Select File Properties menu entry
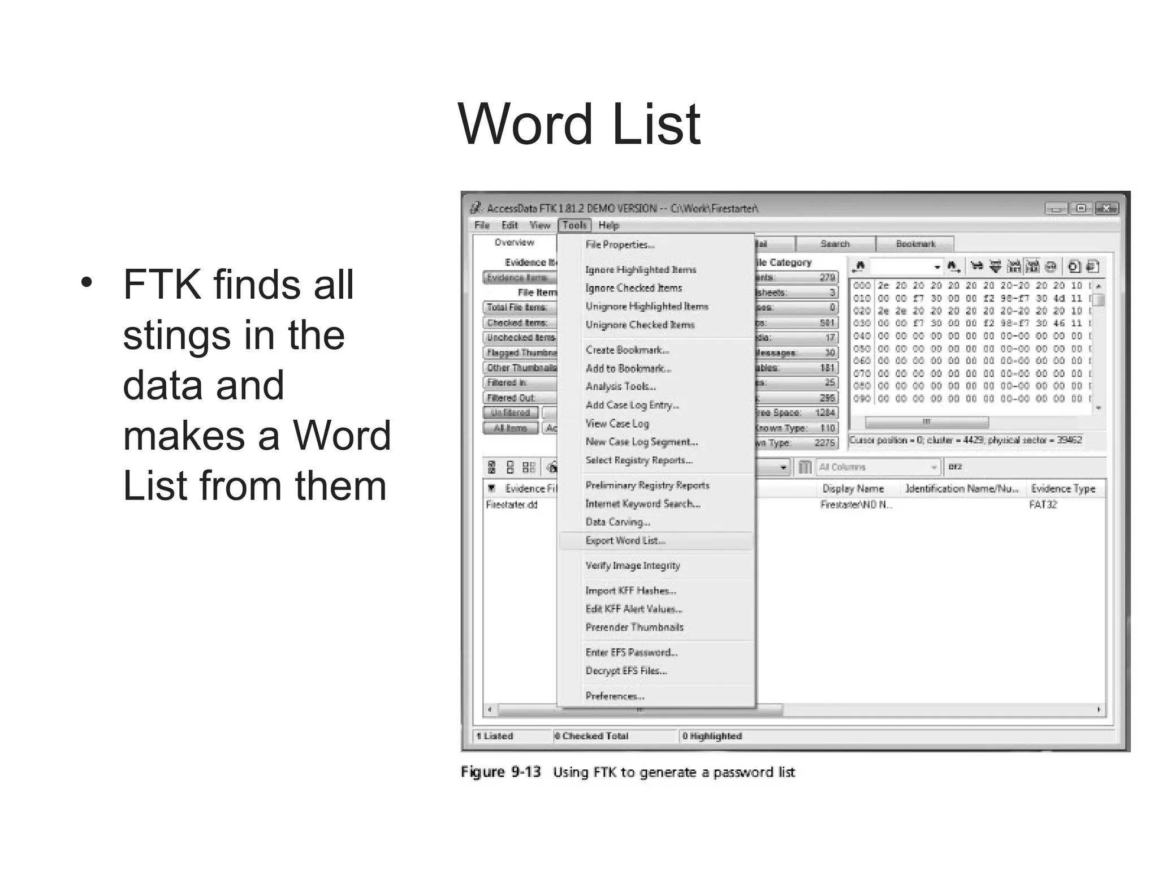 pos(656,245)
